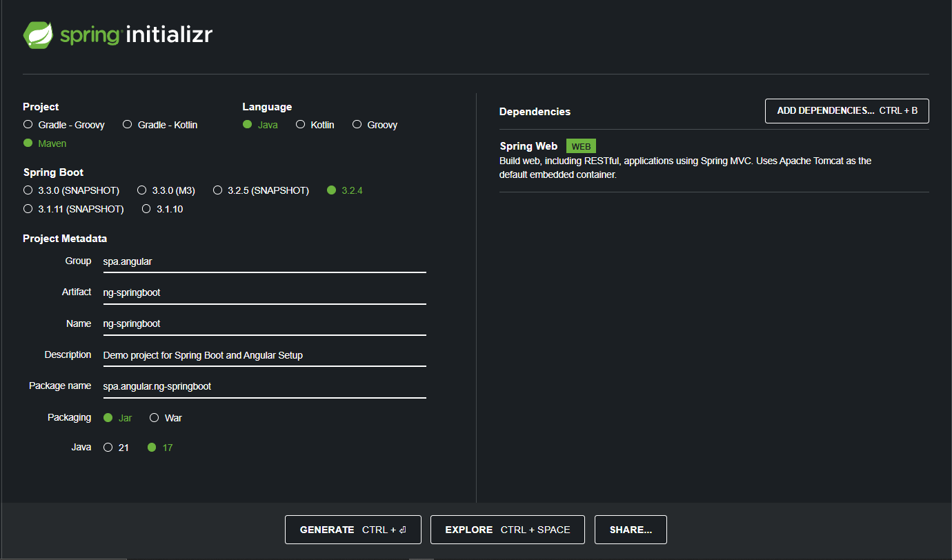This screenshot has height=560, width=952.
Task: Switch packaging to War
Action: click(155, 418)
